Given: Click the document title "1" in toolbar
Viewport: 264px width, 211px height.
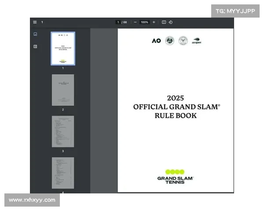Looking at the screenshot, I should tap(42, 22).
